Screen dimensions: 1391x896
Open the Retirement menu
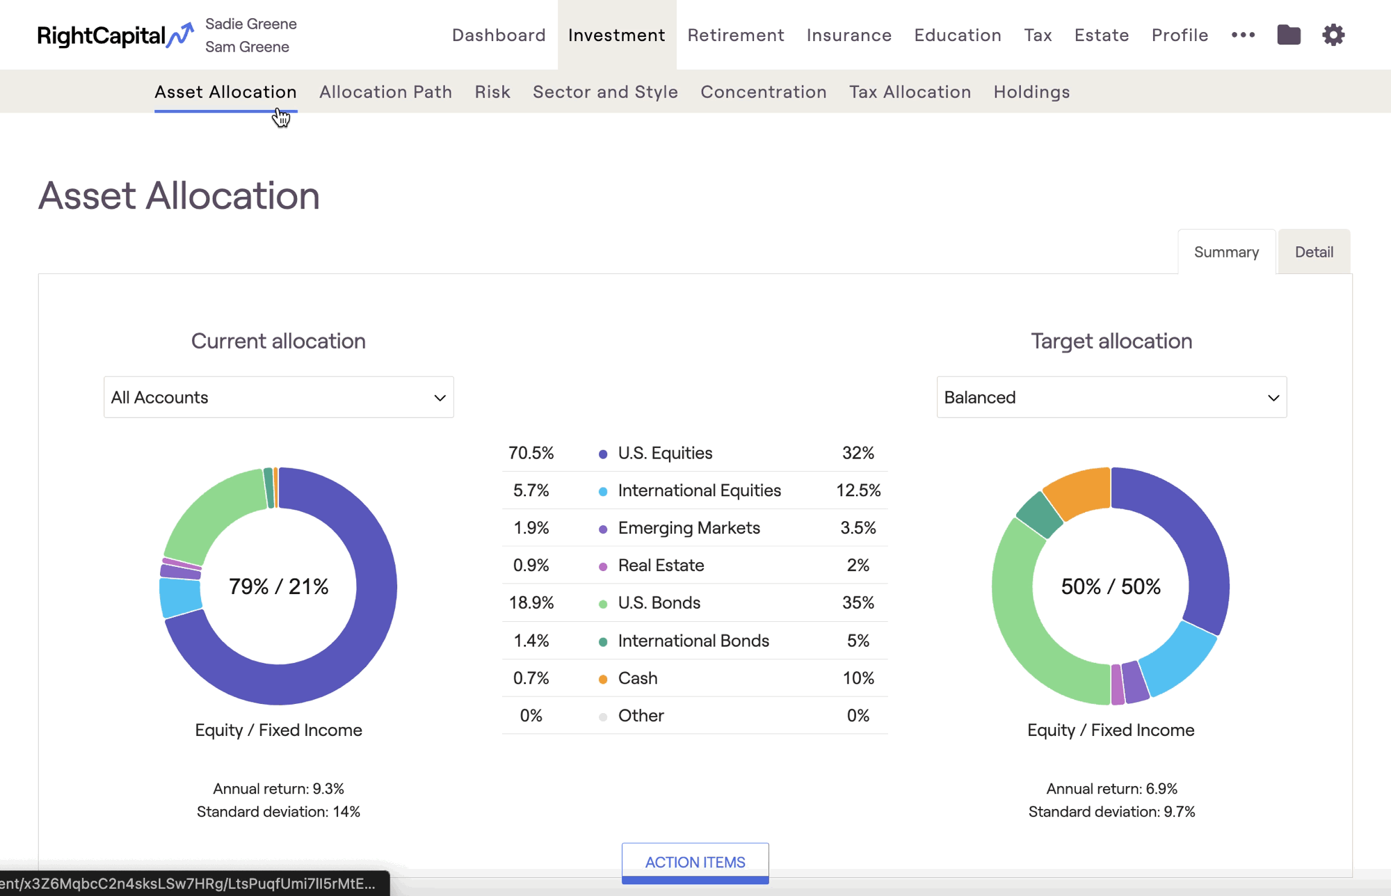pyautogui.click(x=735, y=35)
